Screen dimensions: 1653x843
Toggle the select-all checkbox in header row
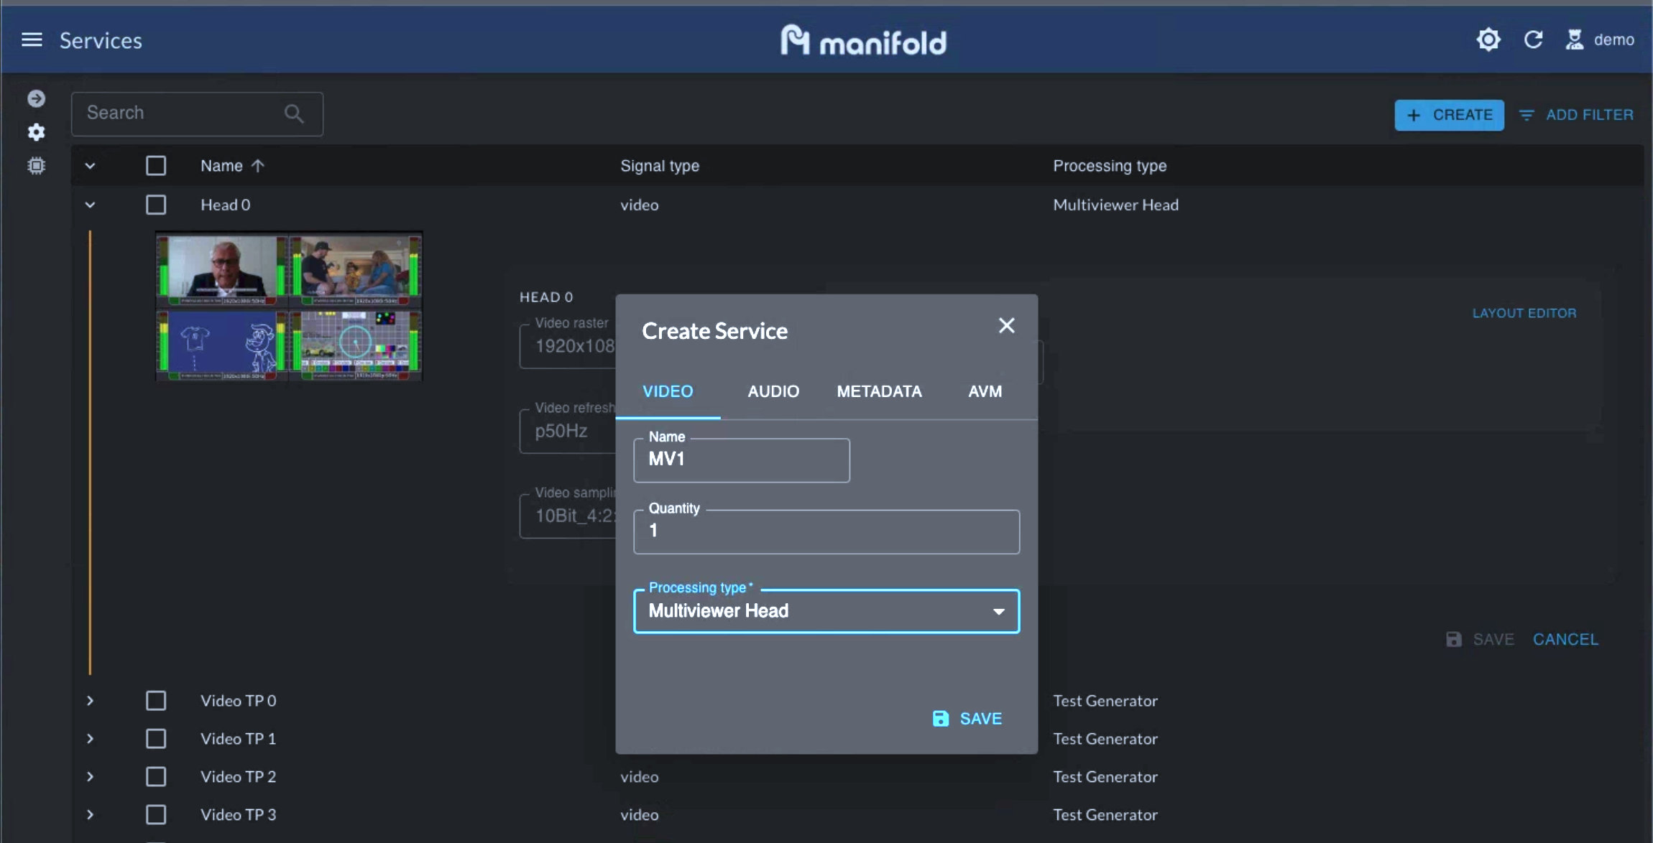[156, 165]
